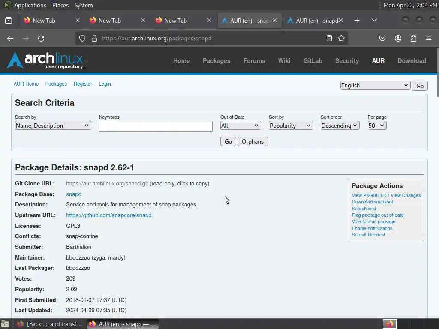Open GitLab navigation link
The width and height of the screenshot is (439, 329).
[313, 61]
